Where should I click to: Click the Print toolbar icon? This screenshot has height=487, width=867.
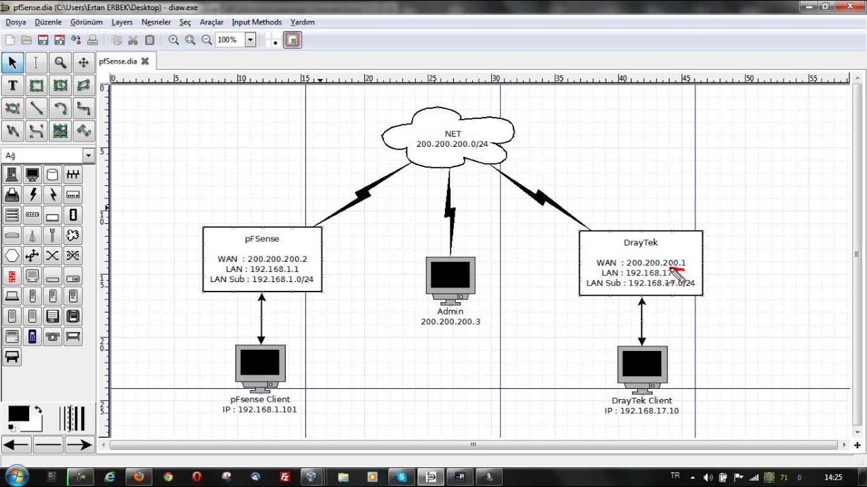point(93,40)
